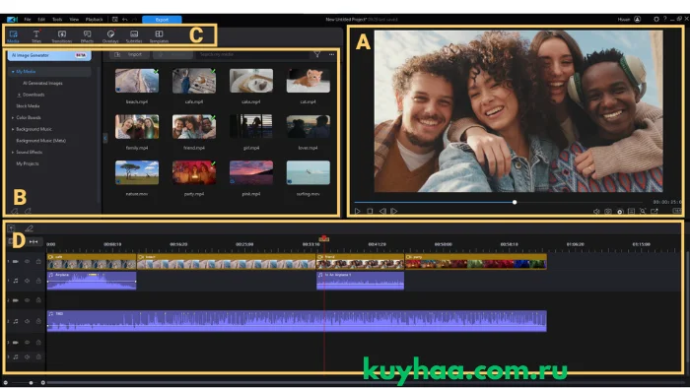Select Stock Media in sidebar

tap(28, 106)
